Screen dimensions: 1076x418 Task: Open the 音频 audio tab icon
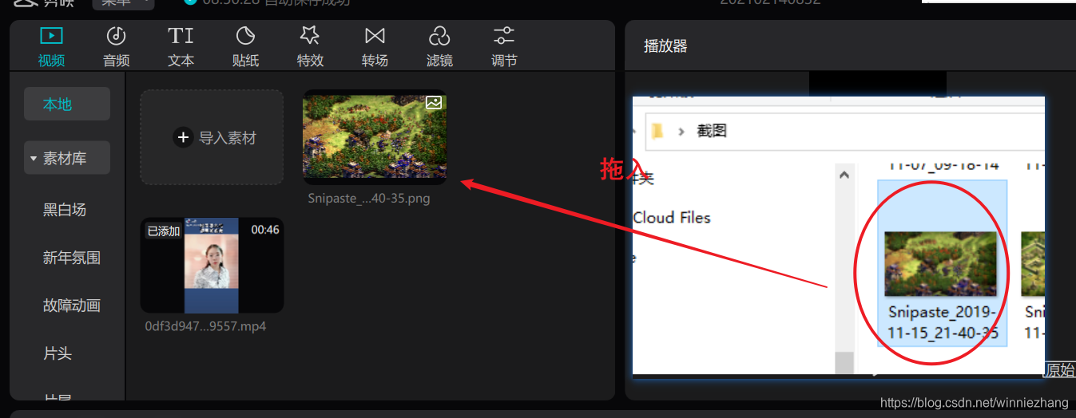[x=116, y=35]
